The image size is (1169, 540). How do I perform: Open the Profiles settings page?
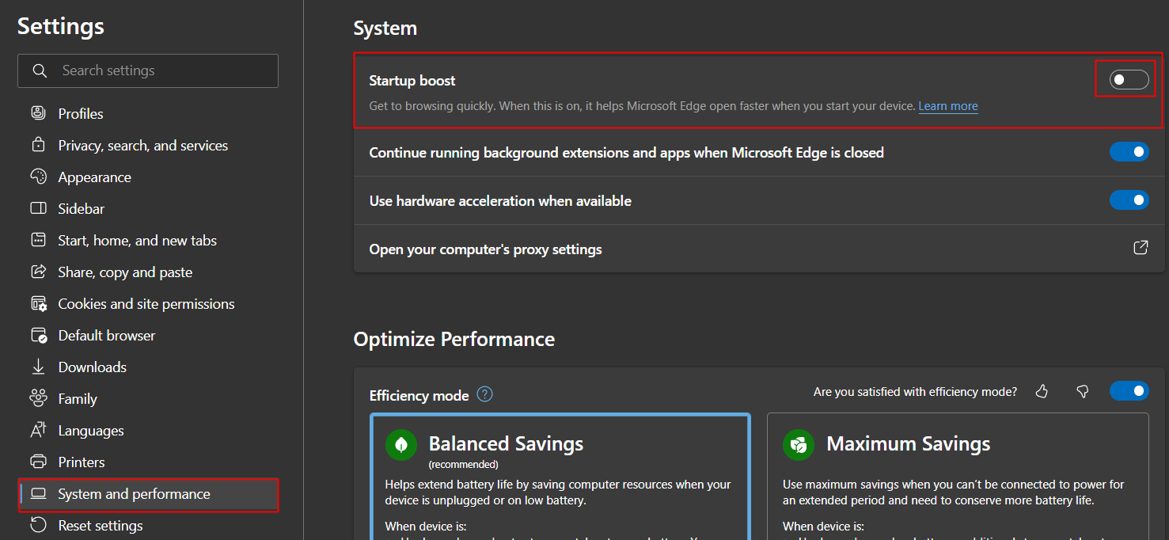(x=148, y=113)
